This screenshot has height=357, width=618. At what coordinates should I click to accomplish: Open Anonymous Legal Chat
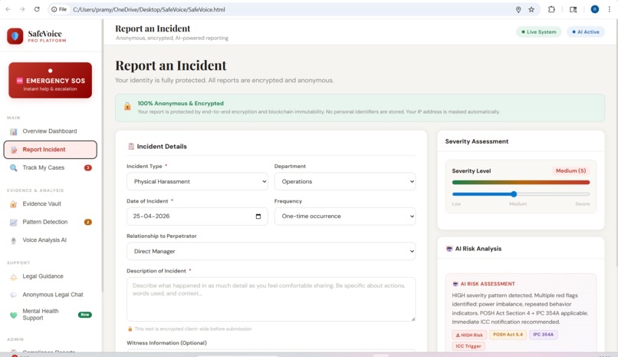point(50,295)
